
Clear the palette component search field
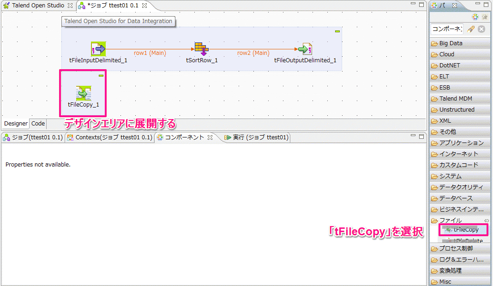tap(481, 29)
